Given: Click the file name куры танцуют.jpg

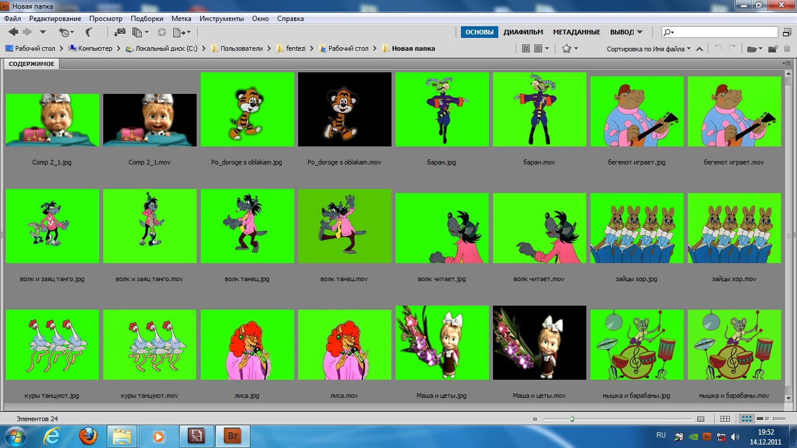Looking at the screenshot, I should click(52, 395).
